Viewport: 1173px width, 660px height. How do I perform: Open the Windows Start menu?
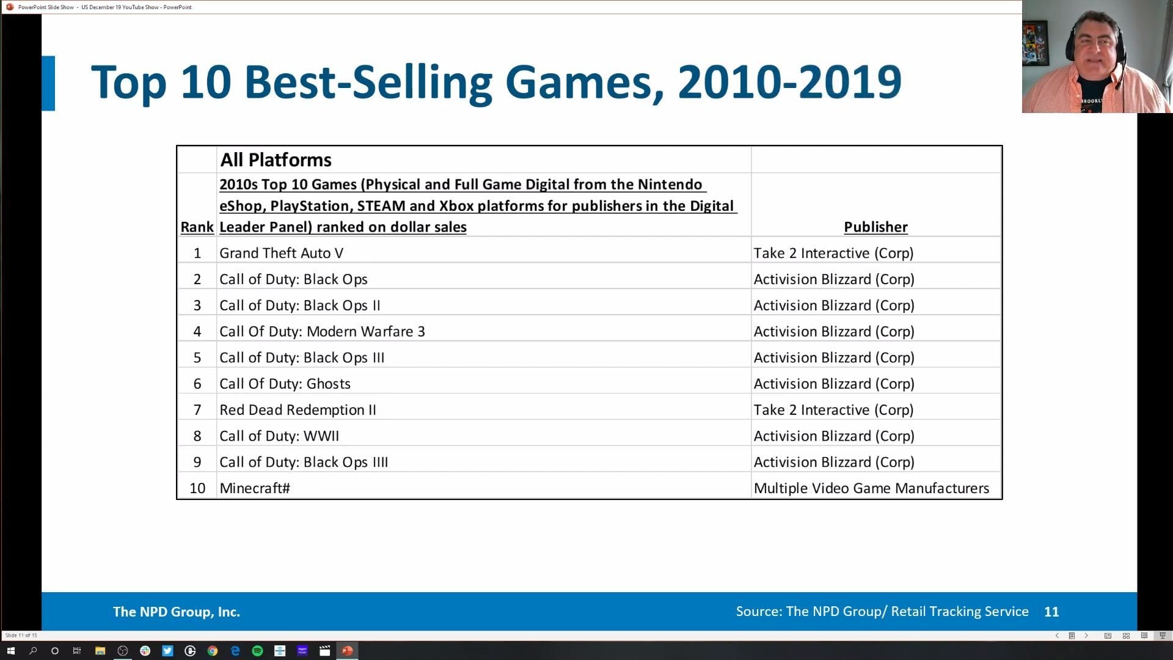point(10,651)
